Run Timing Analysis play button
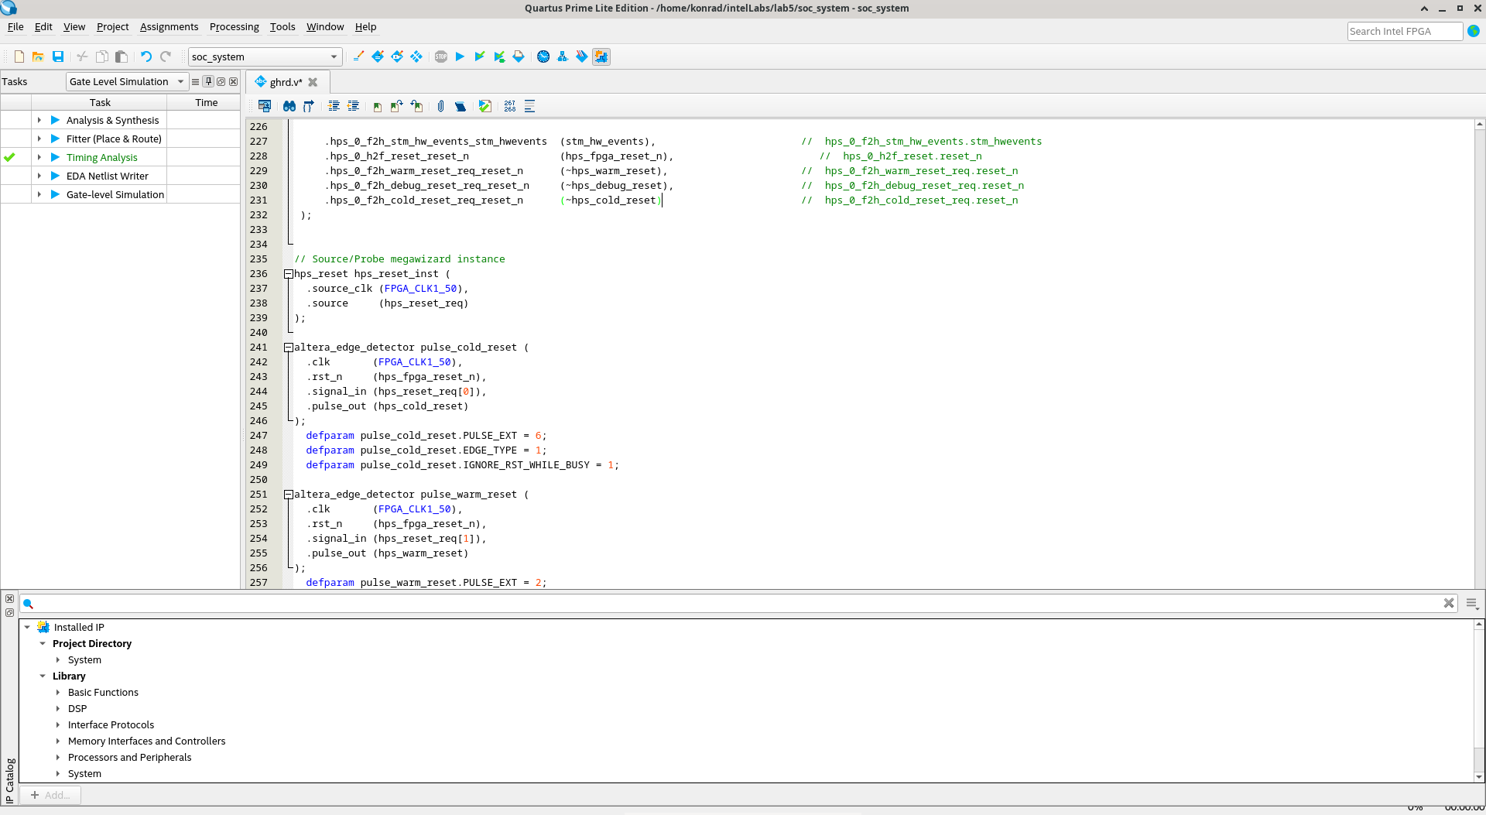Image resolution: width=1486 pixels, height=815 pixels. [x=55, y=157]
